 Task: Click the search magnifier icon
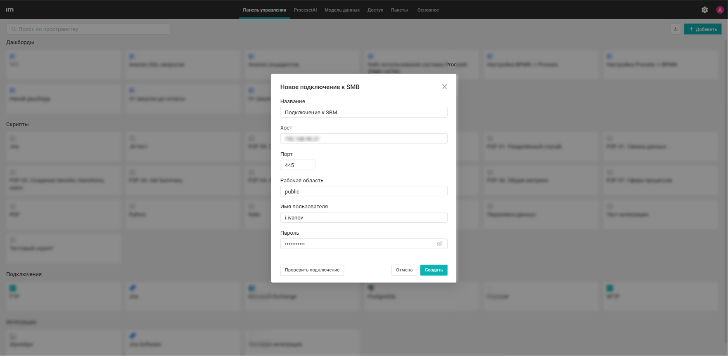(x=14, y=29)
